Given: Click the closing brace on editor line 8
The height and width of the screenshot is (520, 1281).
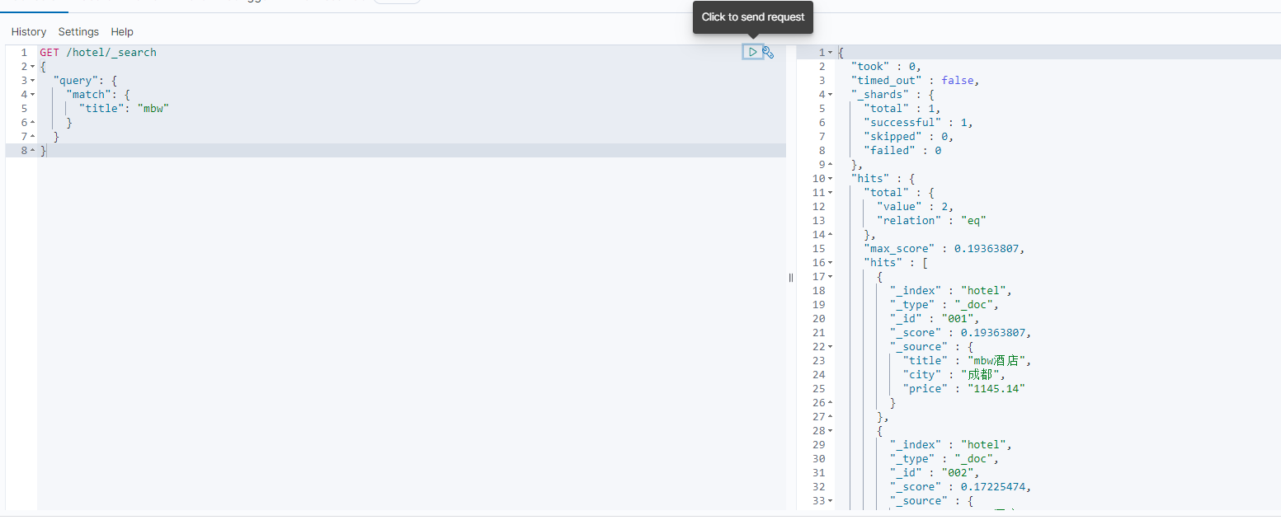Looking at the screenshot, I should click(44, 151).
